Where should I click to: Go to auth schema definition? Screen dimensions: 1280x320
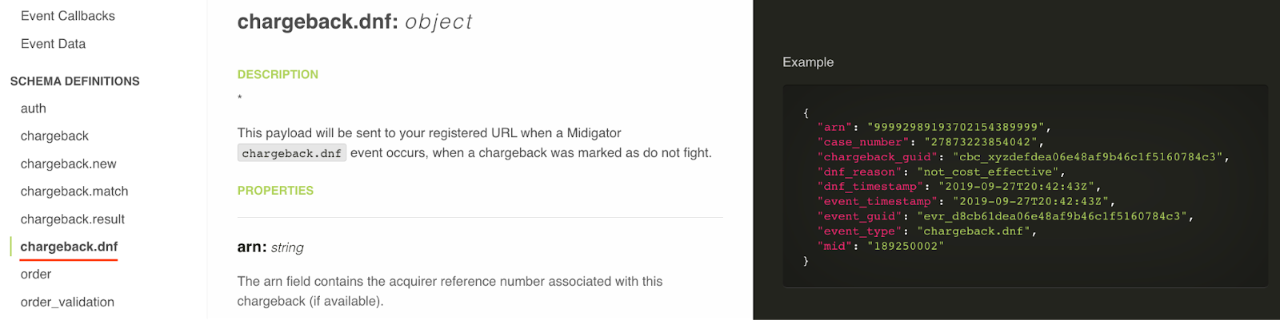34,109
